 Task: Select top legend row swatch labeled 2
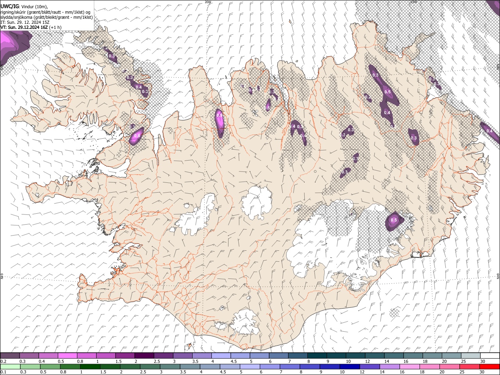click(x=144, y=356)
